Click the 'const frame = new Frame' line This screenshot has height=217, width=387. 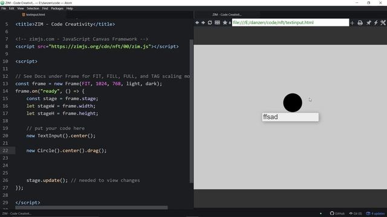tap(89, 84)
